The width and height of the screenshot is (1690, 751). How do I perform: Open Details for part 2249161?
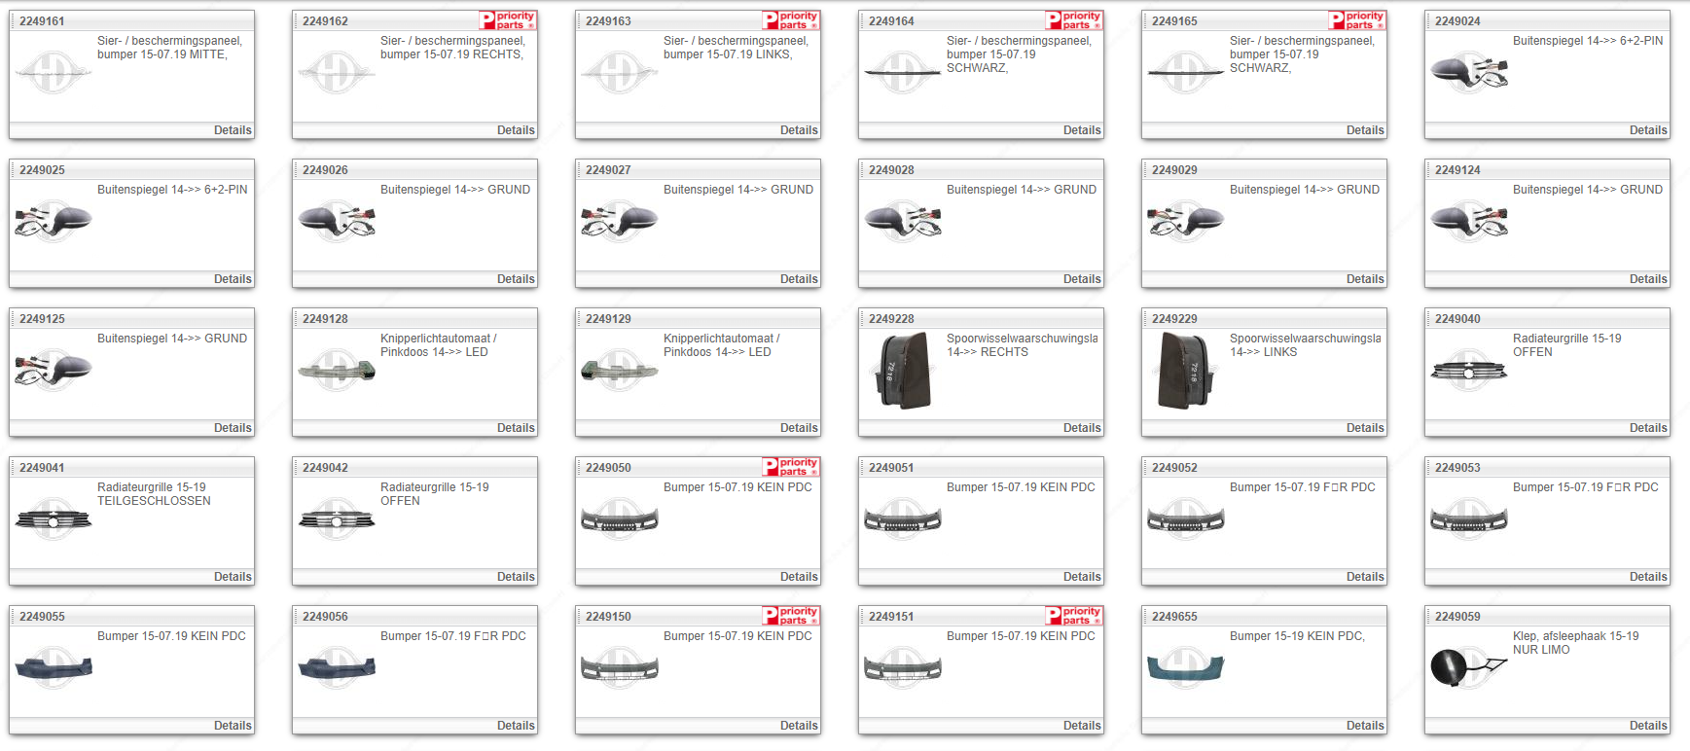coord(233,130)
